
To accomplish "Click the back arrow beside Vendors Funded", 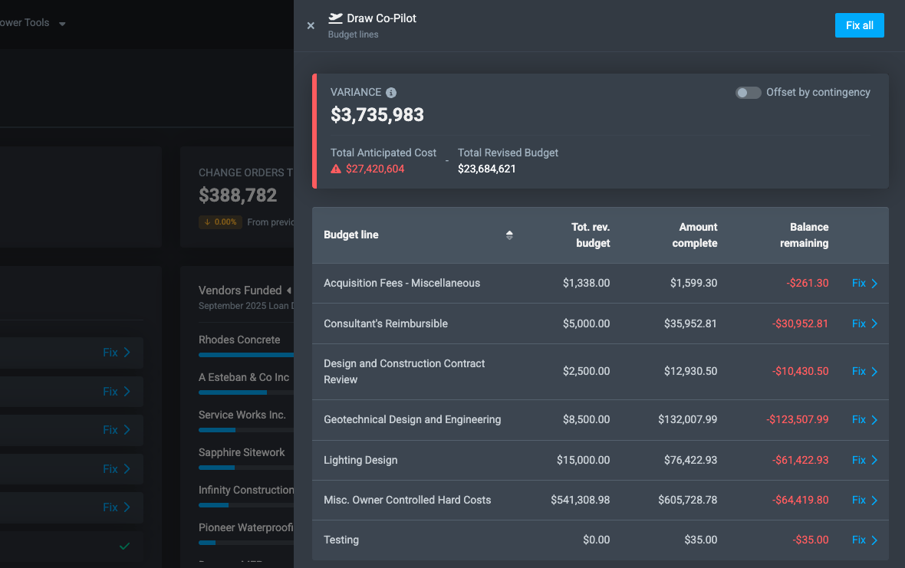I will [287, 291].
